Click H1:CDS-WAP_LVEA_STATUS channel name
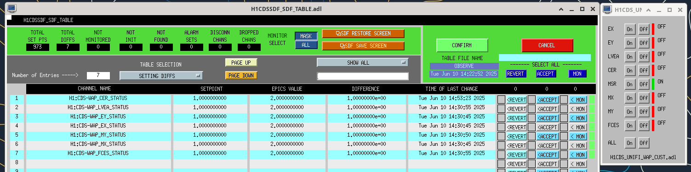The height and width of the screenshot is (172, 691). click(98, 107)
